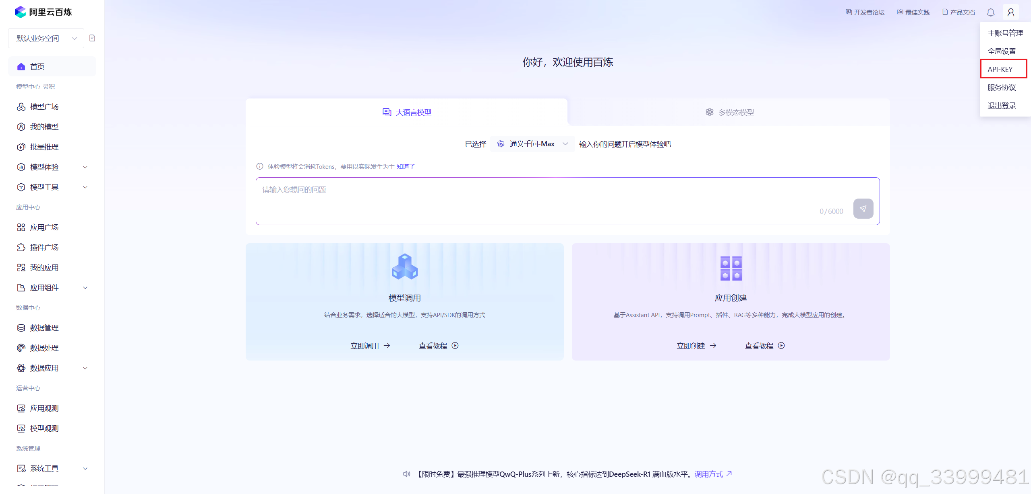Select API-KEY from the account menu

[x=1000, y=69]
